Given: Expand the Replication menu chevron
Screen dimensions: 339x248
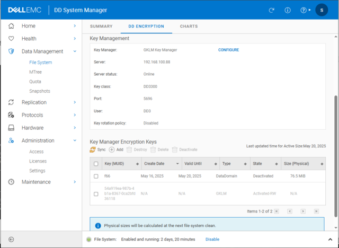Looking at the screenshot, I should click(x=75, y=102).
